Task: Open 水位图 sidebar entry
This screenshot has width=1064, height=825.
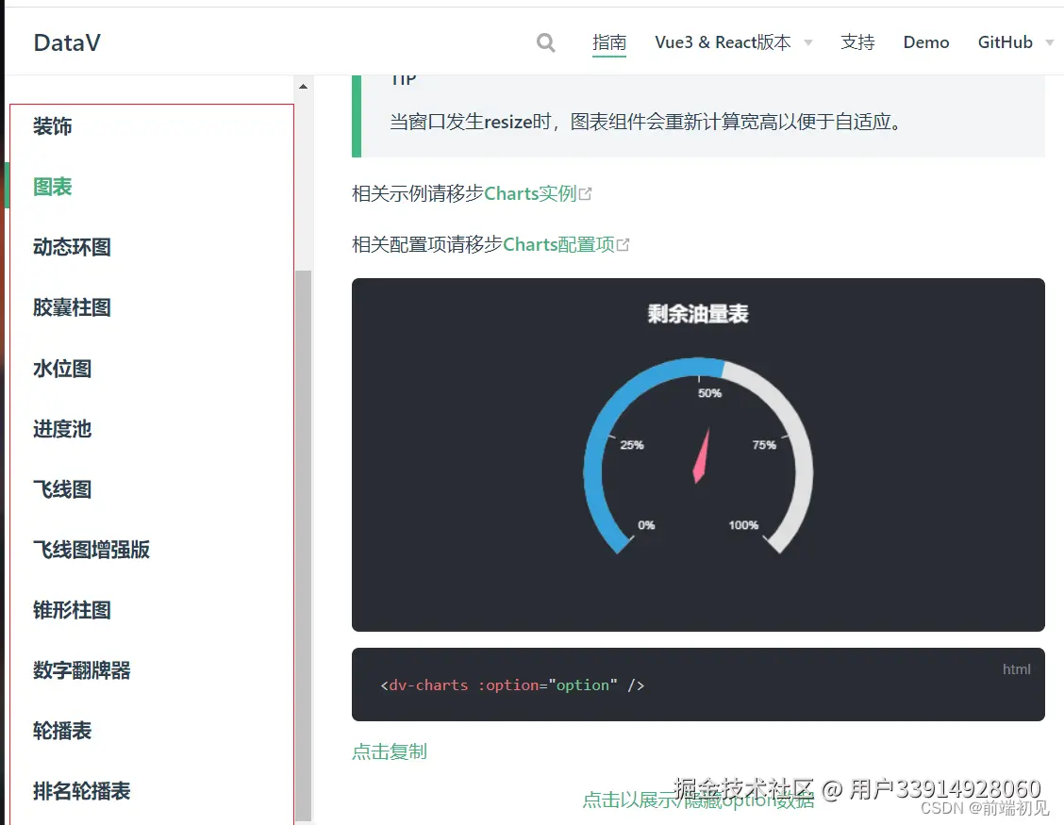Action: (62, 369)
